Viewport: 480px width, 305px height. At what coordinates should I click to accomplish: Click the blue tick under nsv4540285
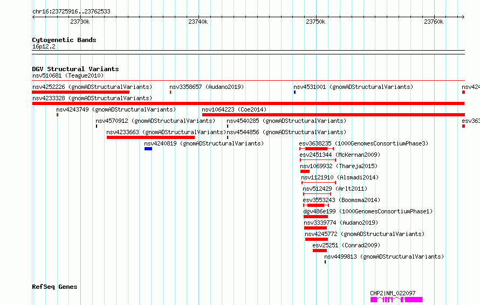tap(228, 126)
